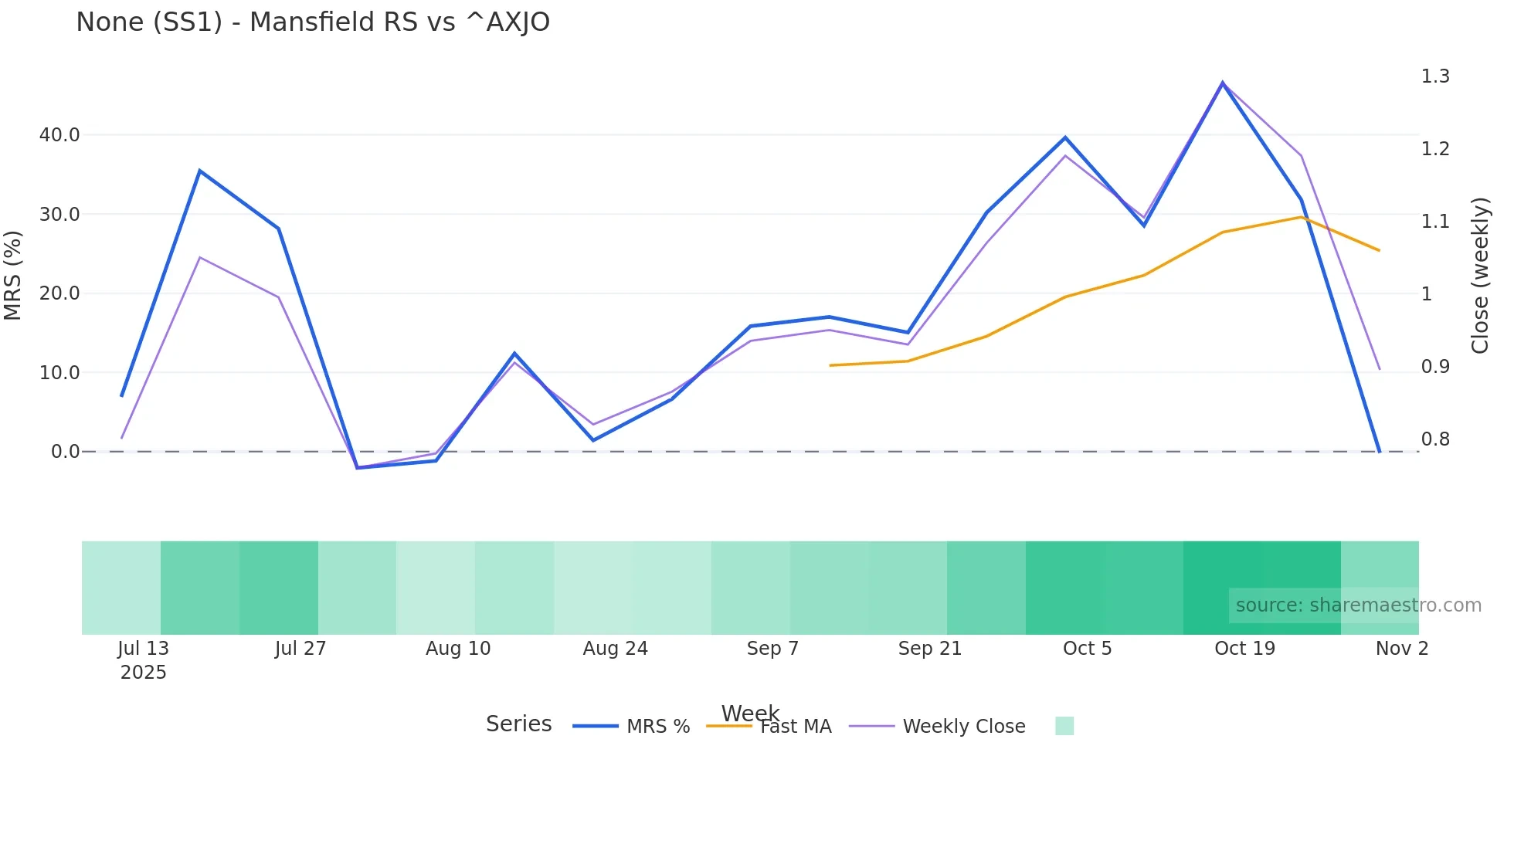The height and width of the screenshot is (851, 1514).
Task: Select the "Close (weekly)" right axis title
Action: (x=1480, y=276)
